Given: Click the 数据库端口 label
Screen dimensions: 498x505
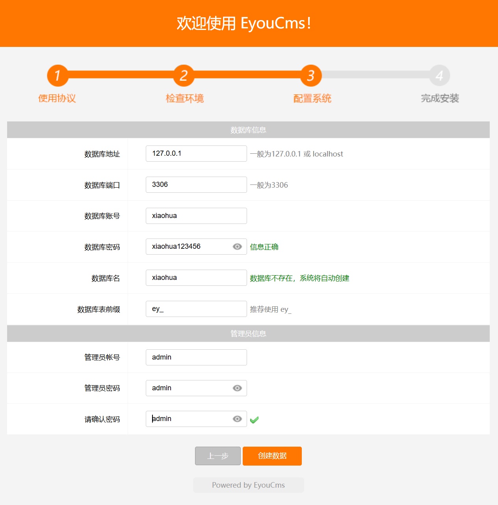Looking at the screenshot, I should (102, 185).
